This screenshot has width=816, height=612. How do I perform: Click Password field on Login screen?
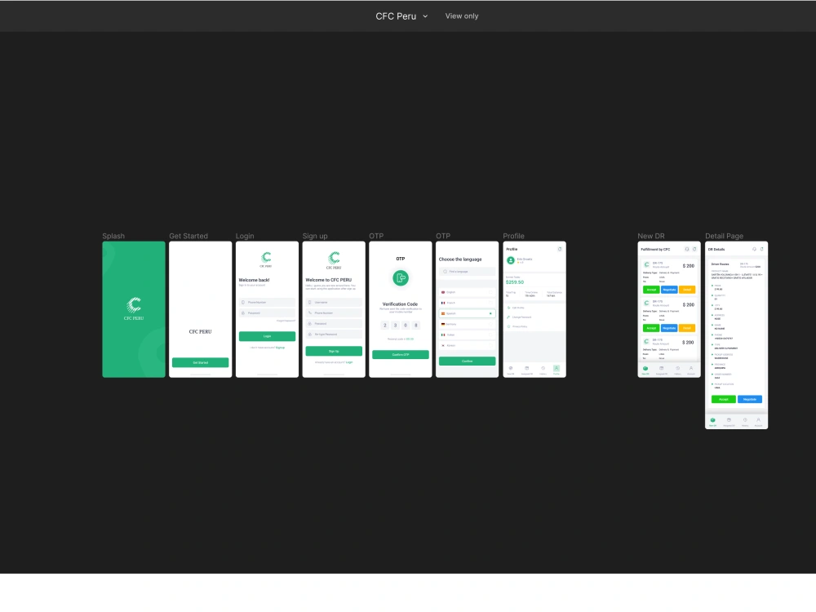coord(267,313)
